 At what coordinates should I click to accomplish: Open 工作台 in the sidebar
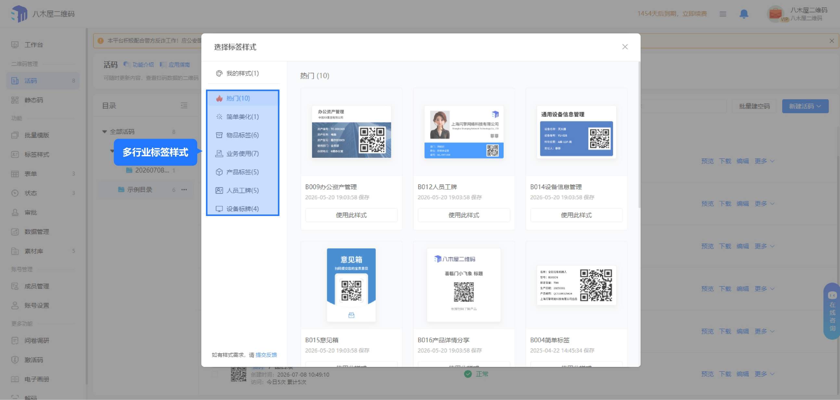click(33, 44)
